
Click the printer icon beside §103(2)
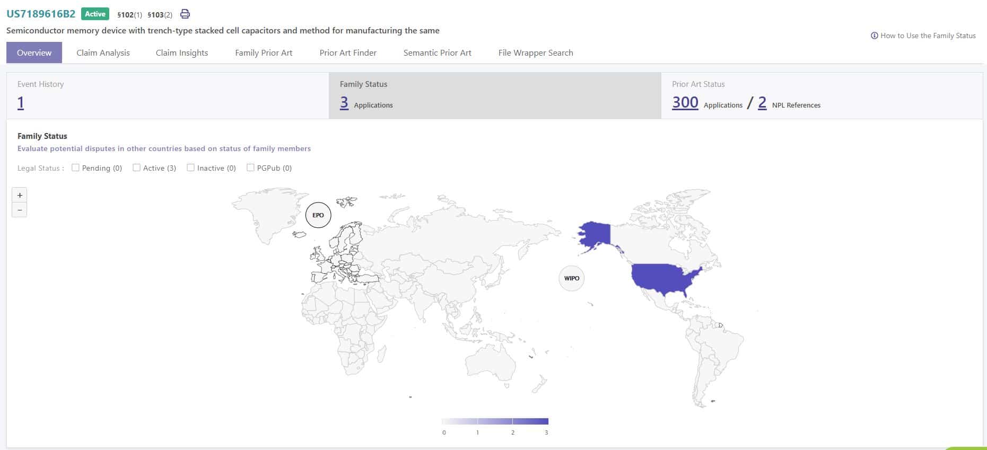[185, 14]
